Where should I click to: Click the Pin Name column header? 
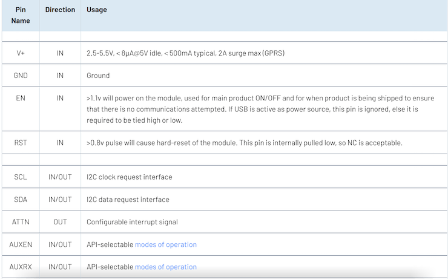[20, 15]
